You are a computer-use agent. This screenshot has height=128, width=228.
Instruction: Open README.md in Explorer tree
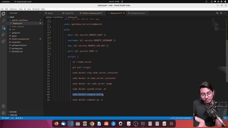[25, 52]
